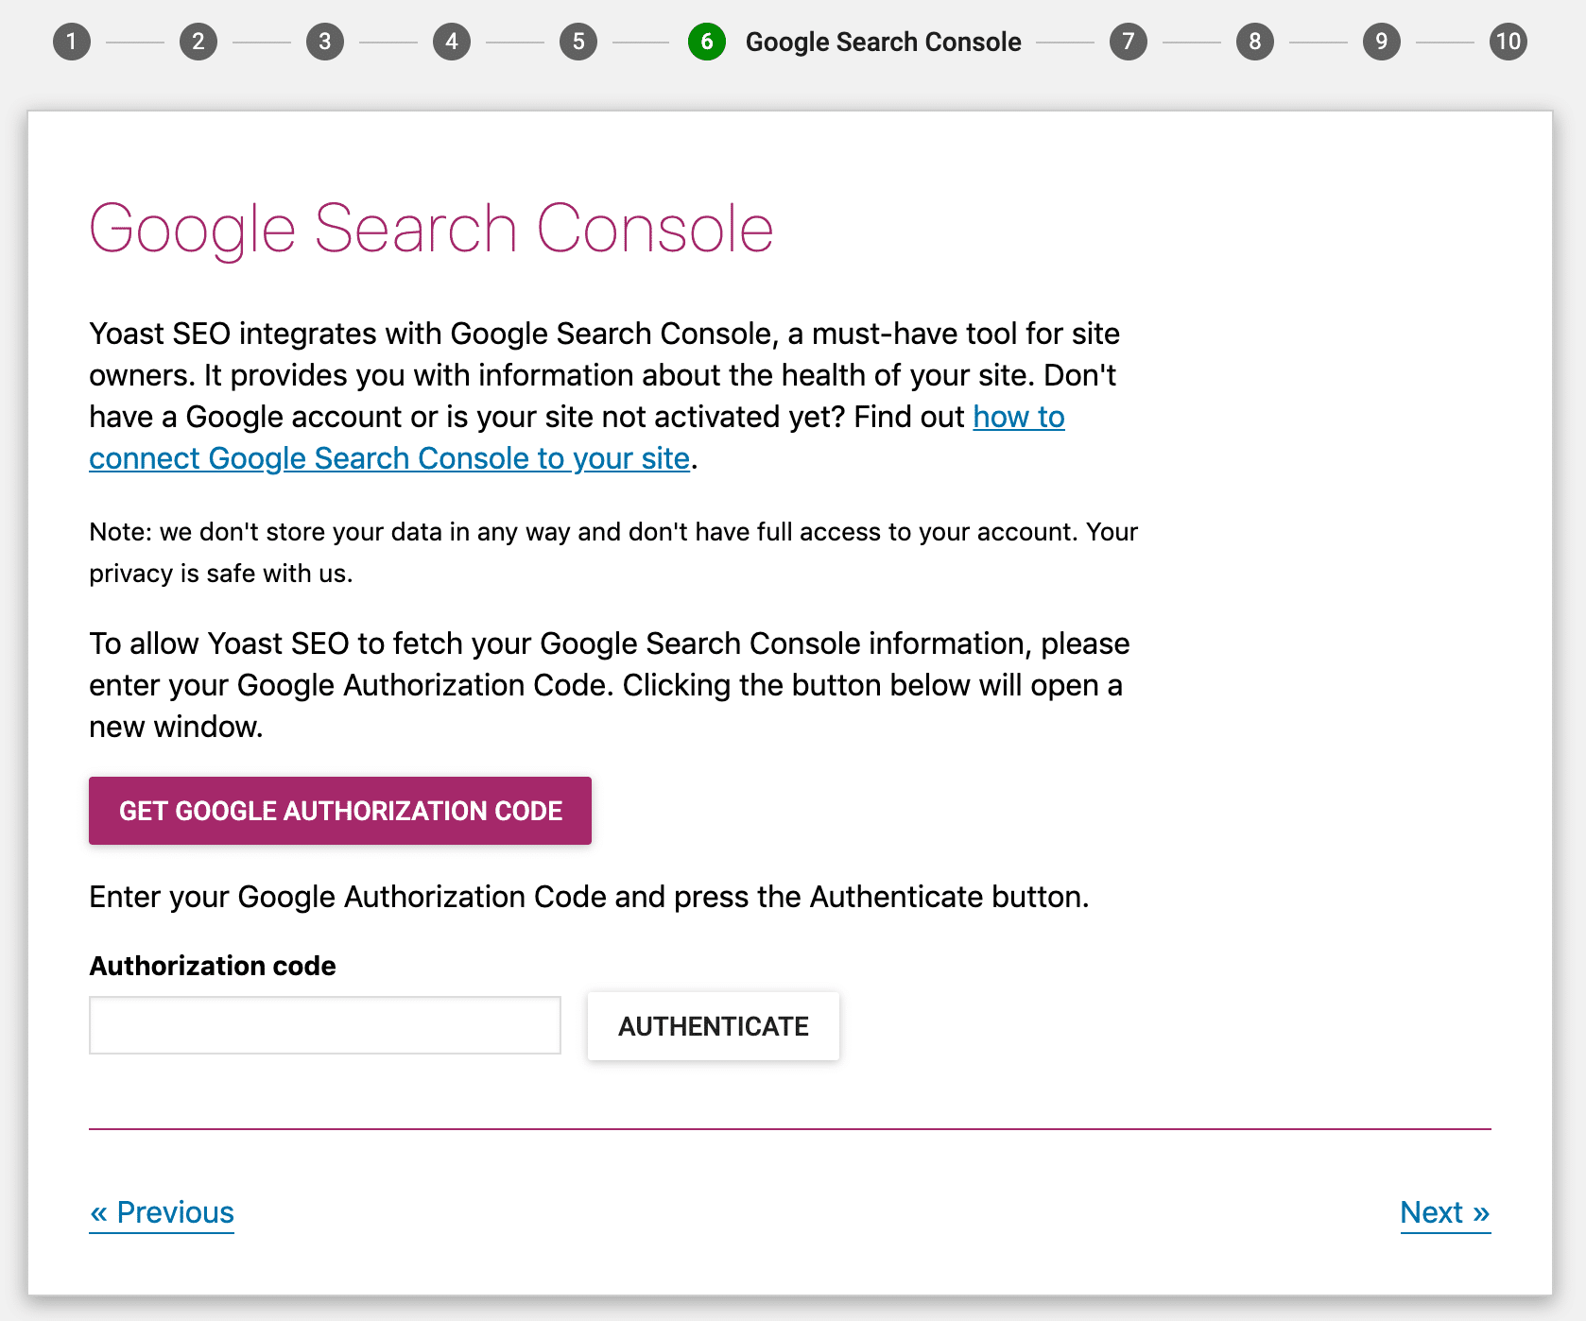
Task: Go to the final step 10
Action: [x=1508, y=42]
